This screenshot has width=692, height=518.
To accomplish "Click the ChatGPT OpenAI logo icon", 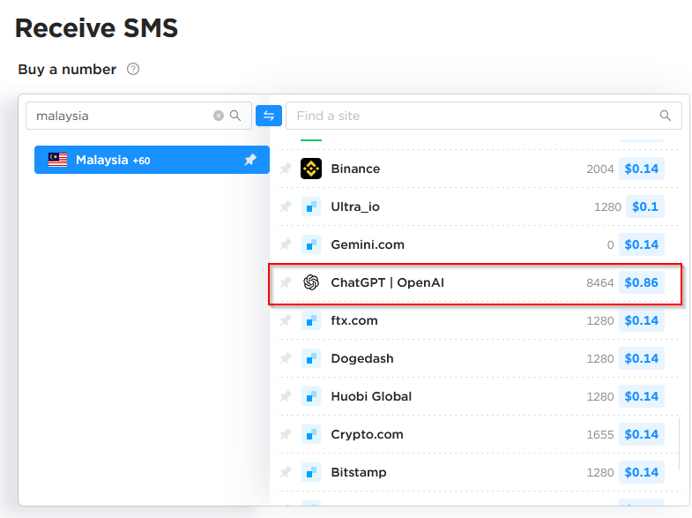I will (311, 282).
